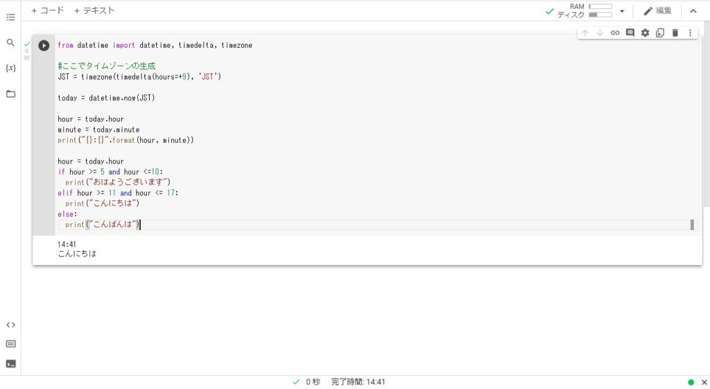Add a new code cell (+ コード)

(x=48, y=10)
